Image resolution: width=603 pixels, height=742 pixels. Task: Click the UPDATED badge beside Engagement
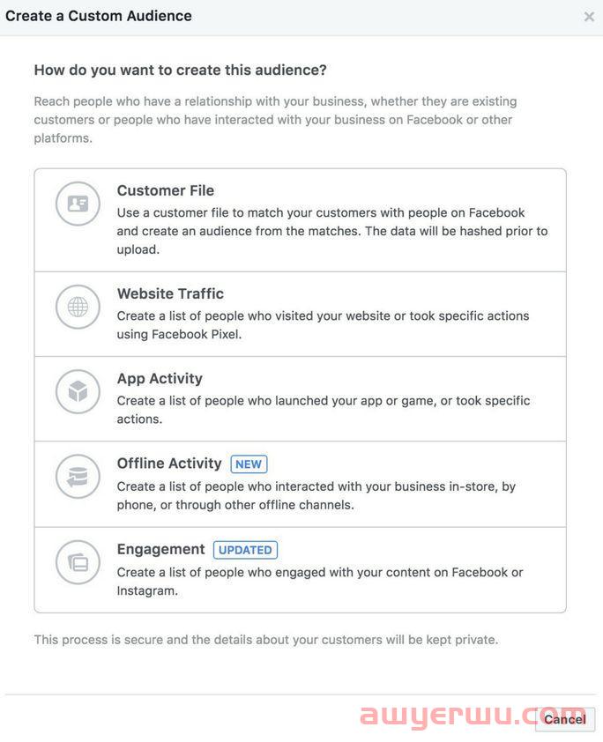(x=245, y=550)
